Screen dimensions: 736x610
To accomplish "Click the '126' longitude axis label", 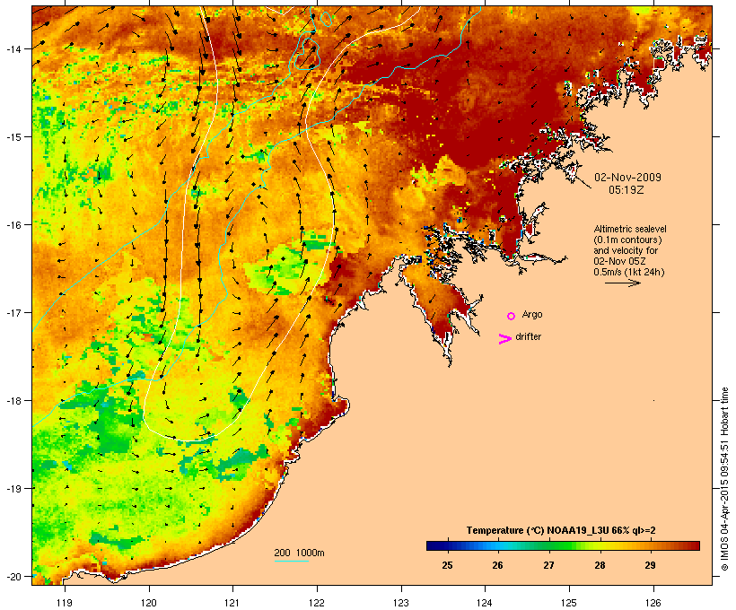I will [x=653, y=603].
